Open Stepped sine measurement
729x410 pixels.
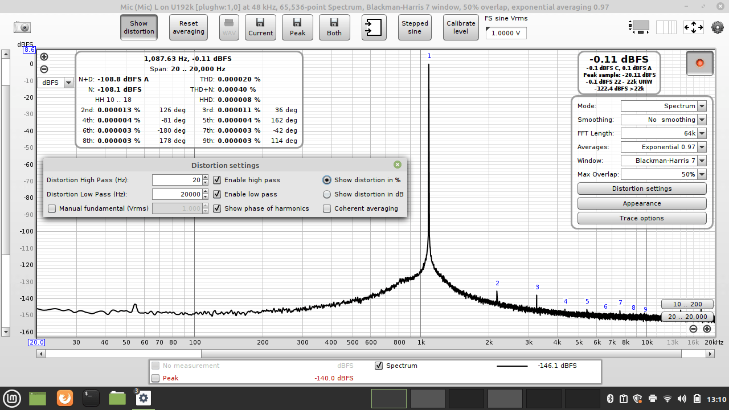tap(415, 27)
